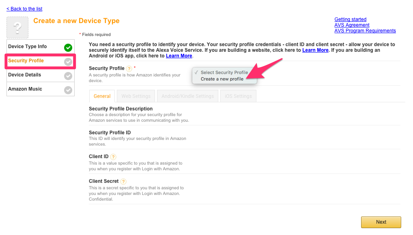The height and width of the screenshot is (235, 413).
Task: Pick 'Select Security Profile' dropdown option
Action: coord(224,72)
